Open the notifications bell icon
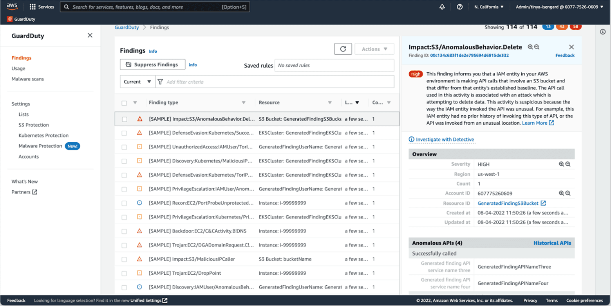Screen dimensions: 611x306 point(442,7)
